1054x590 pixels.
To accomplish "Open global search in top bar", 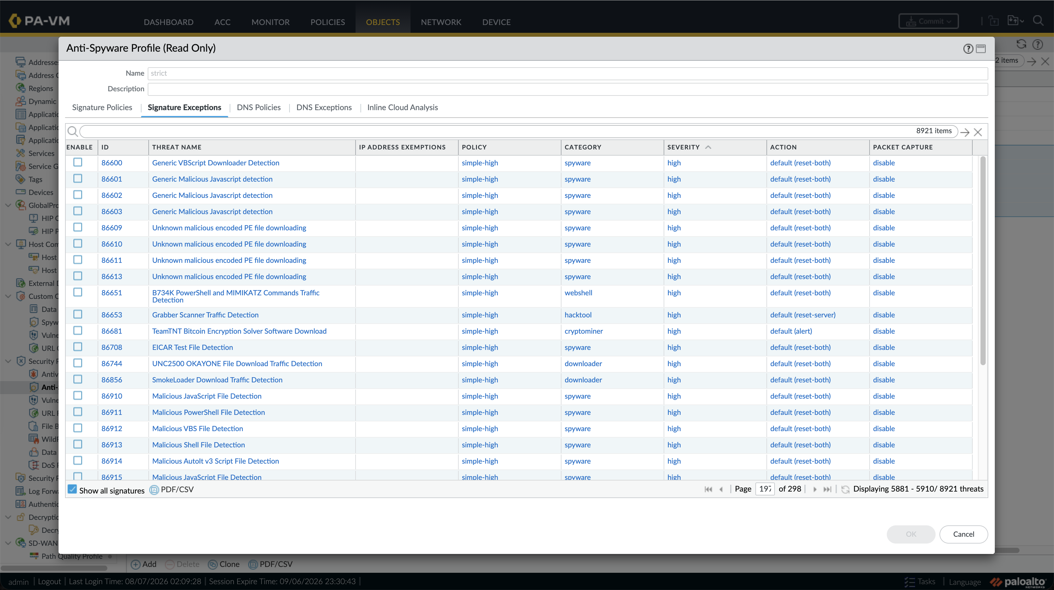I will [1038, 21].
